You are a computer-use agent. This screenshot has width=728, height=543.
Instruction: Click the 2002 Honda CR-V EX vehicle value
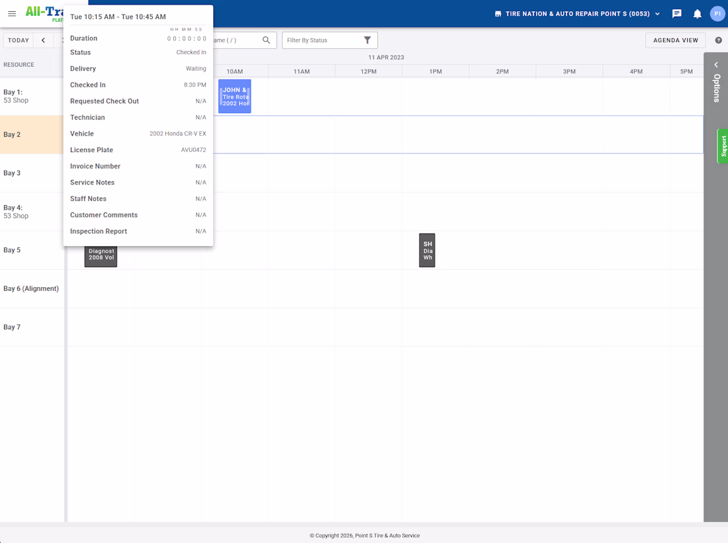[x=178, y=134]
